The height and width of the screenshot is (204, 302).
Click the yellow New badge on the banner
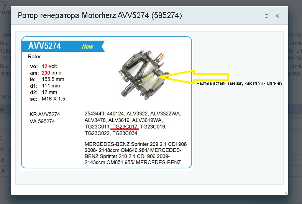(x=88, y=46)
